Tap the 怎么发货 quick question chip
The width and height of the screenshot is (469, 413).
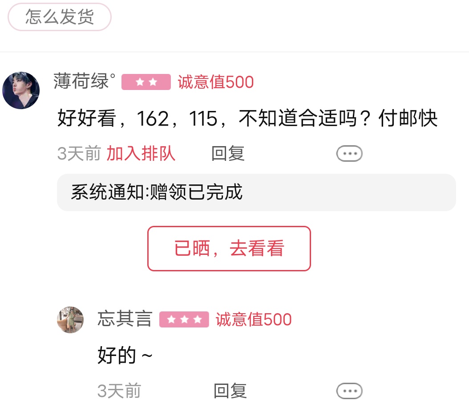coord(60,17)
